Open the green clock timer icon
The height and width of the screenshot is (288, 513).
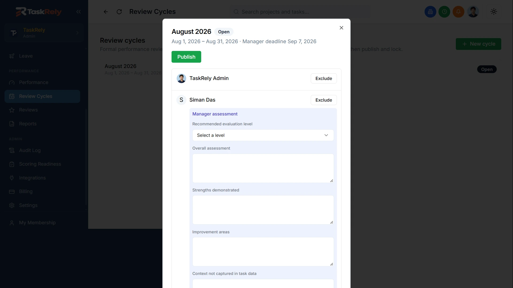[x=444, y=12]
